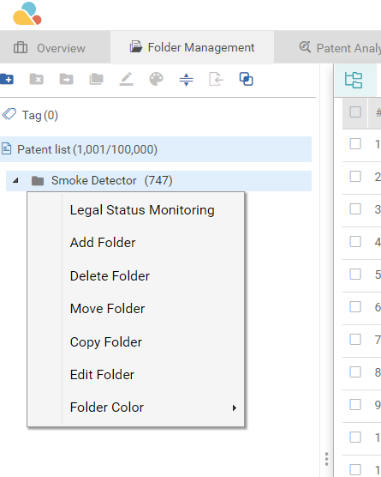This screenshot has height=477, width=381.
Task: Click the move folder arrow icon
Action: point(66,80)
